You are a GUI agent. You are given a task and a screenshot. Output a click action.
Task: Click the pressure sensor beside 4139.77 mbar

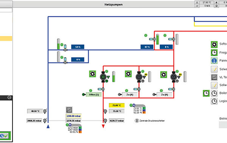tap(105, 121)
